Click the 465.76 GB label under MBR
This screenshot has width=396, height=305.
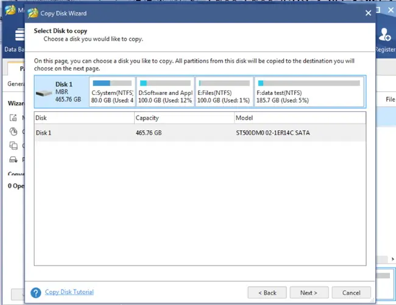[68, 99]
